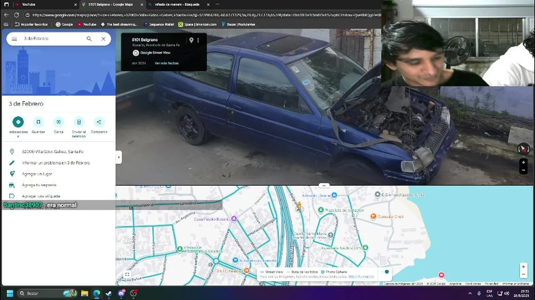Open 'The best streaming' bookmark
Image resolution: width=535 pixels, height=300 pixels.
[120, 25]
